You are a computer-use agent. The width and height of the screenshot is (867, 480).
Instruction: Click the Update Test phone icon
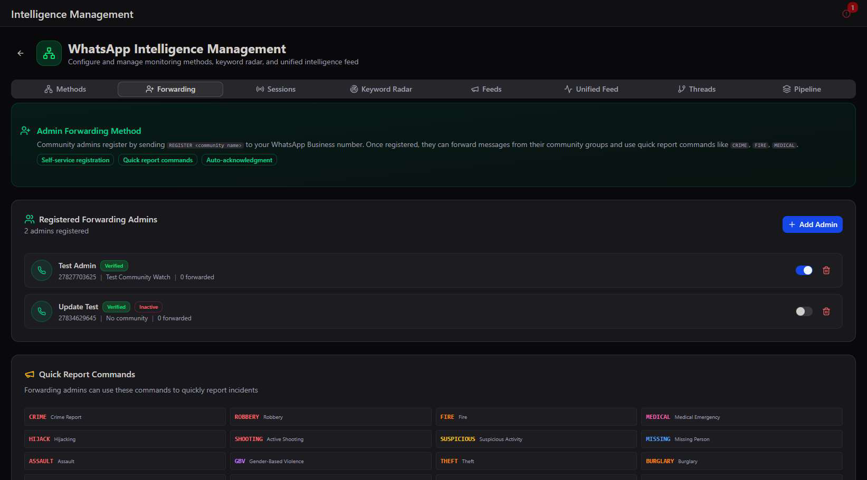[42, 311]
